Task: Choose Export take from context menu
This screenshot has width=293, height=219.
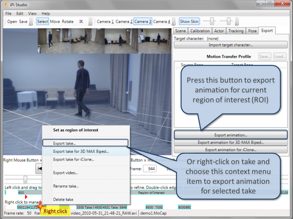Action: pyautogui.click(x=85, y=143)
